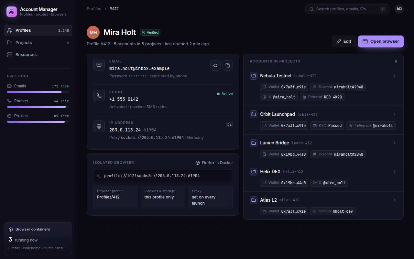This screenshot has width=414, height=259.
Task: Click the Account Manager logo icon
Action: coord(12,12)
